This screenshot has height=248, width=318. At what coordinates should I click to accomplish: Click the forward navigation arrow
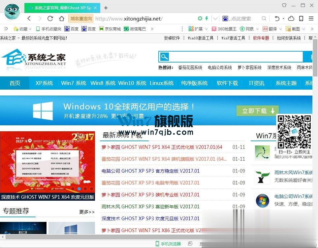point(40,19)
